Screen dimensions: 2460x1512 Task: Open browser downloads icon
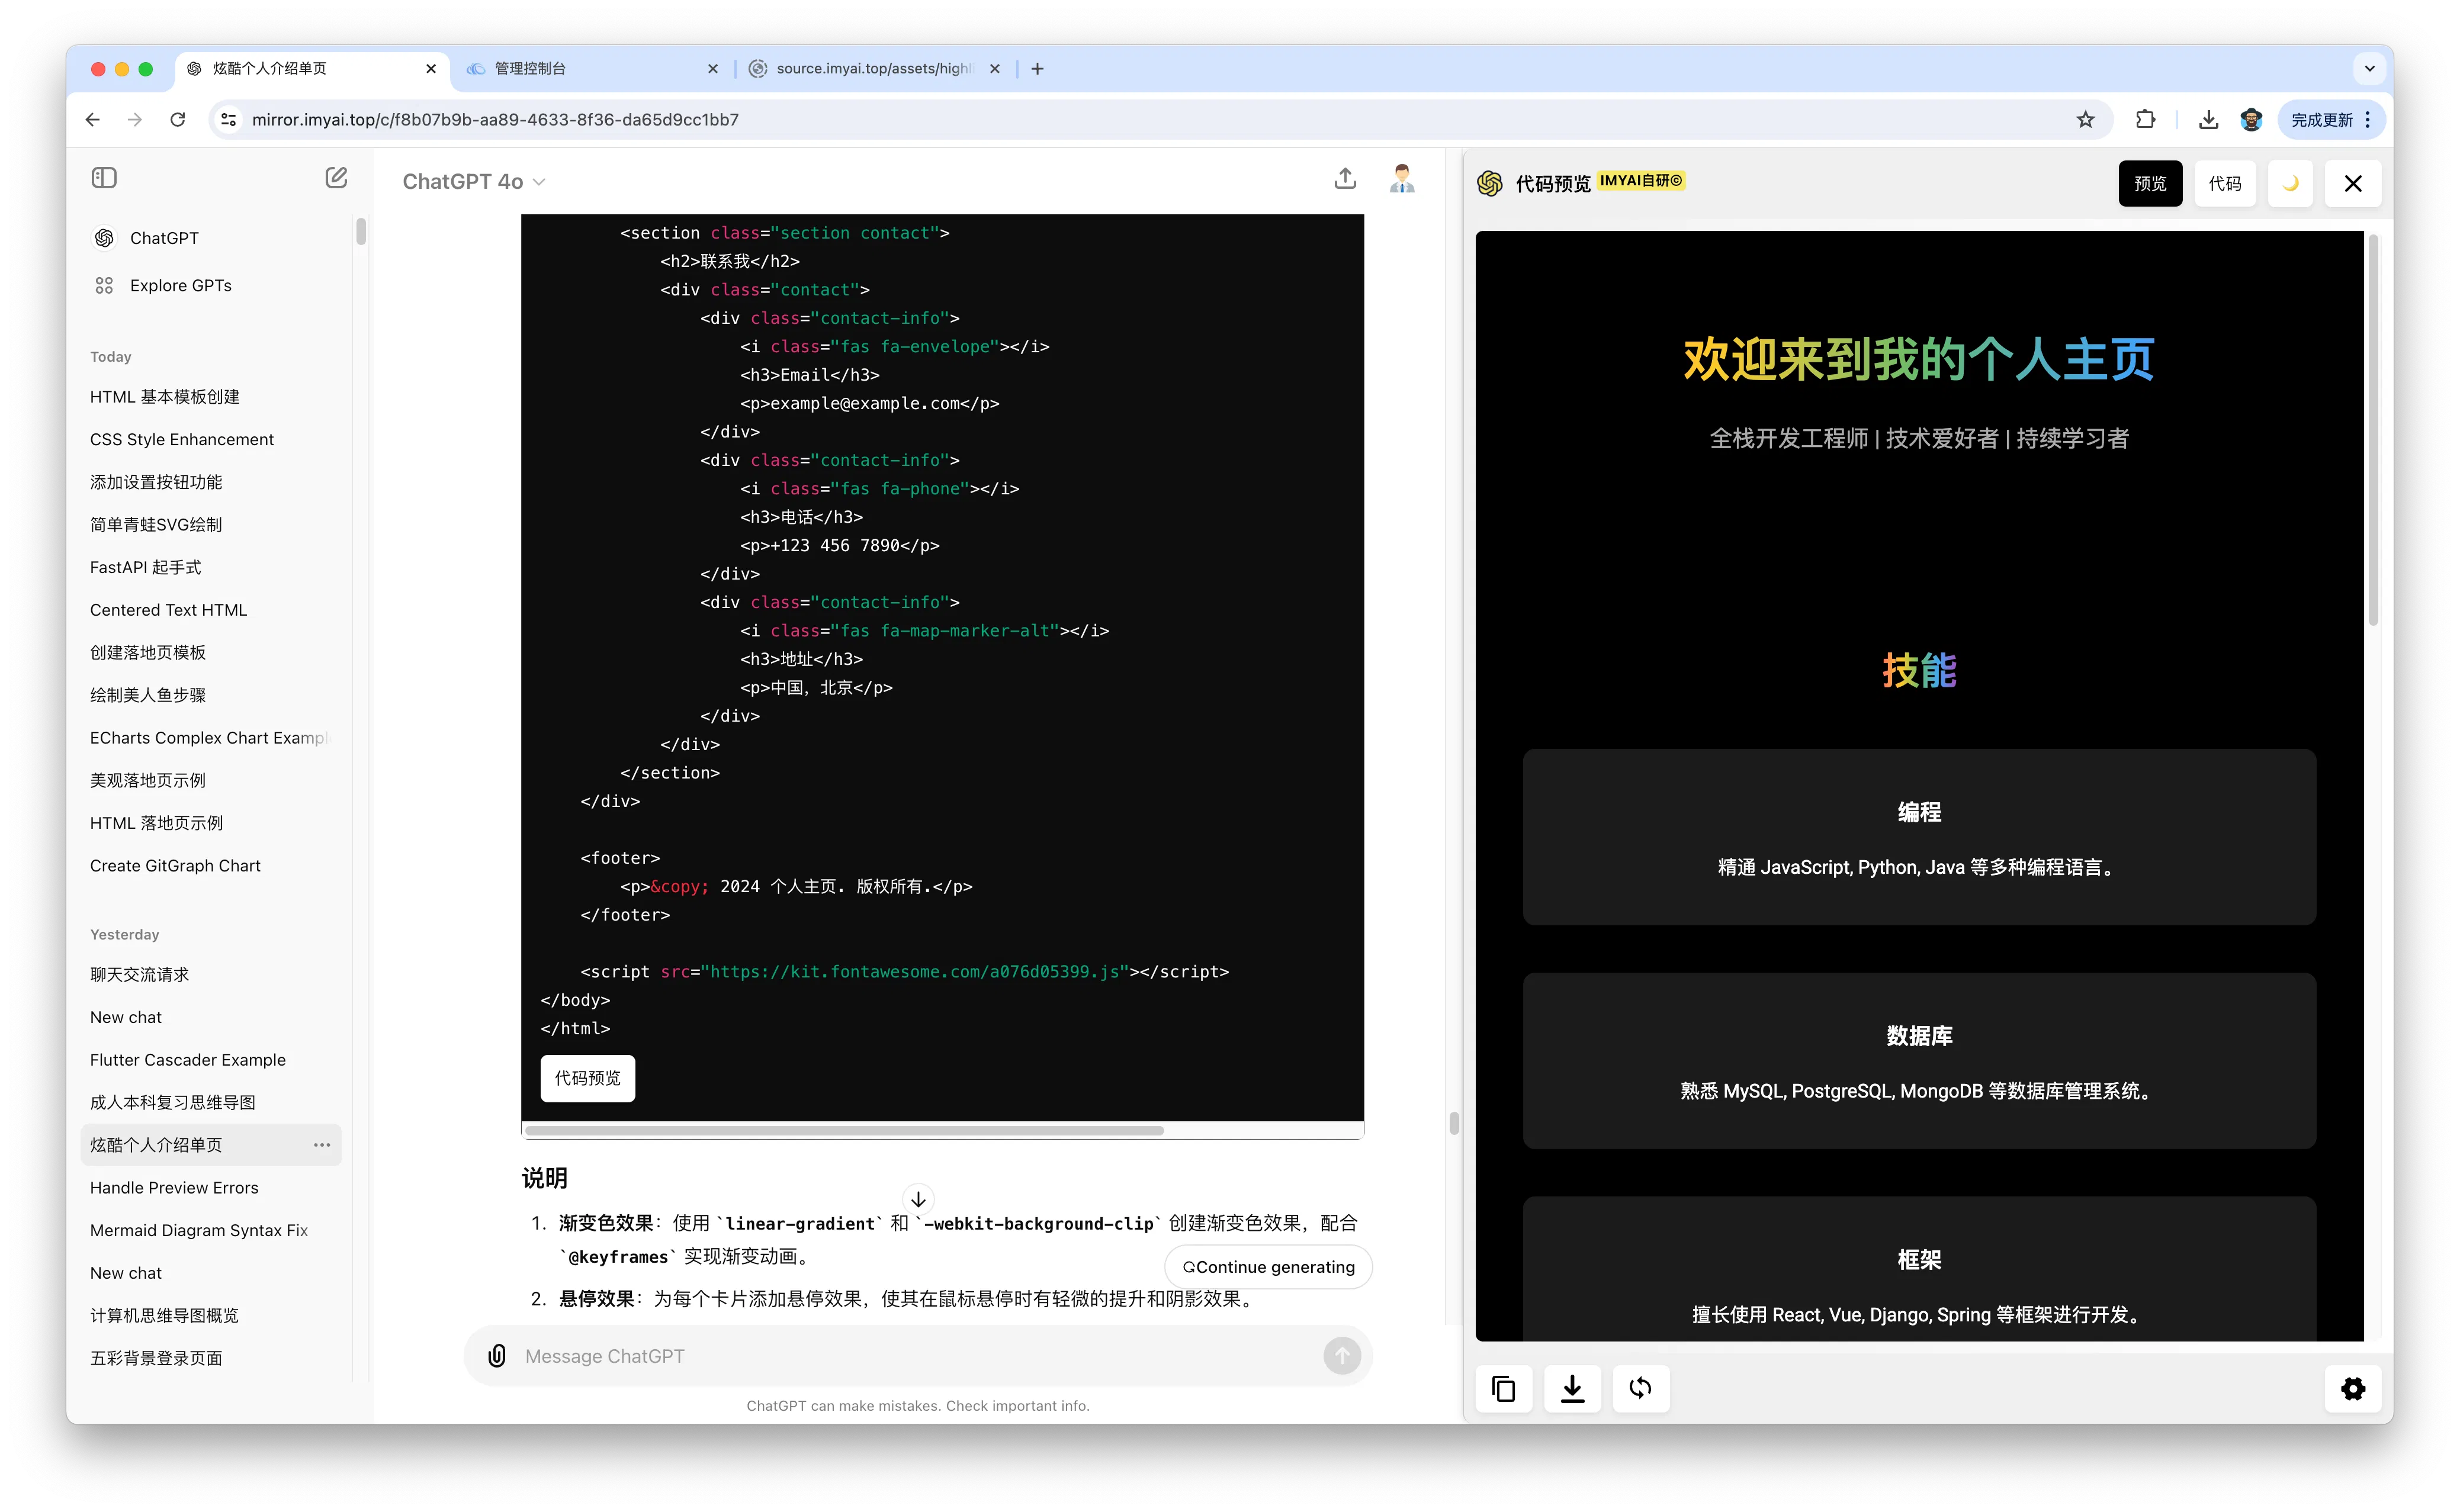[x=2208, y=120]
